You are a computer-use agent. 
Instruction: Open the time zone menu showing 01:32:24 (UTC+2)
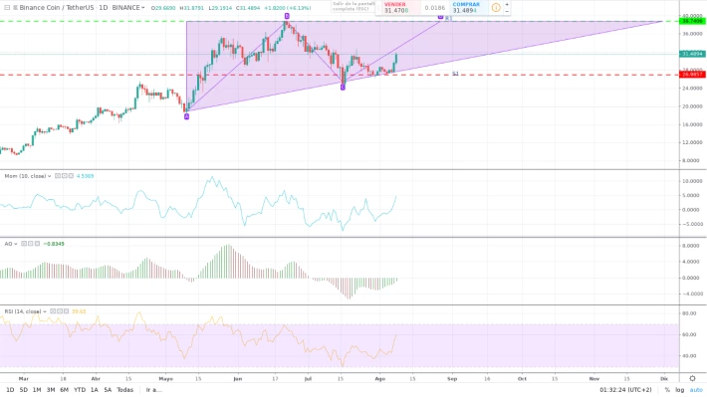coord(625,390)
